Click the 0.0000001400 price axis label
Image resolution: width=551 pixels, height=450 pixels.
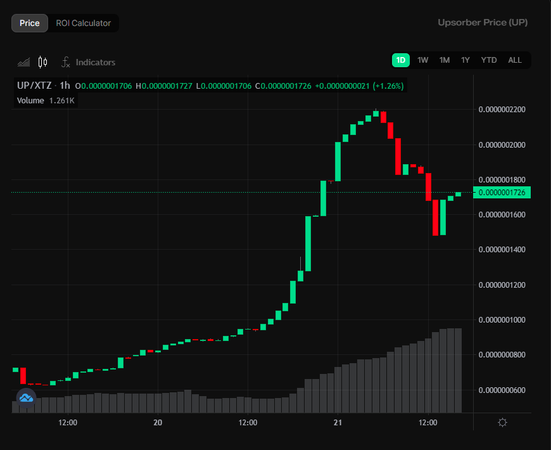(x=502, y=249)
